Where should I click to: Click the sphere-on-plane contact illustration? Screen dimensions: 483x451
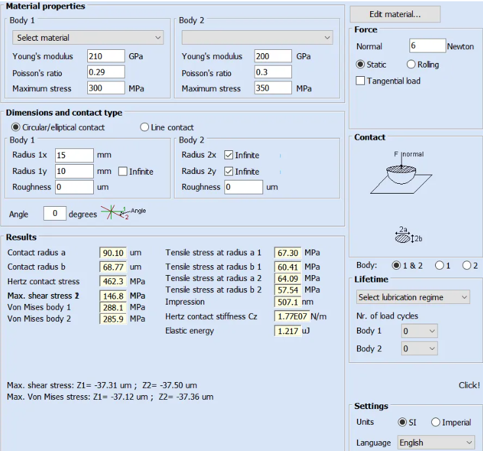(401, 172)
